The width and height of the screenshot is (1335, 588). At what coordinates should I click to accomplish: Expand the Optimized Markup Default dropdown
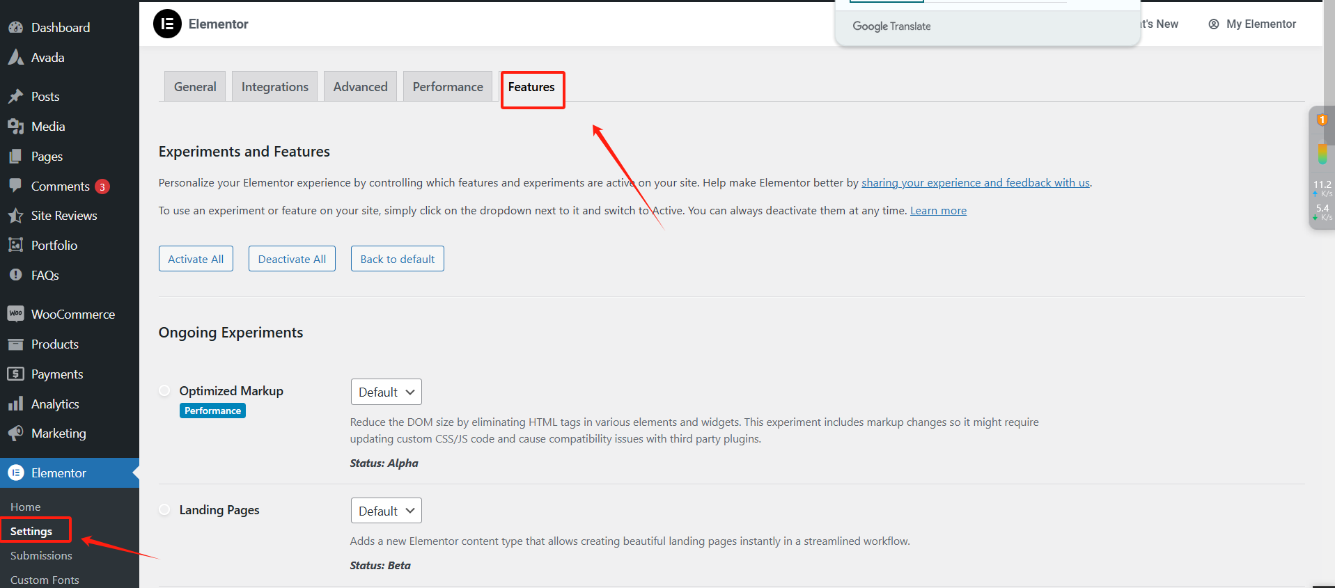pos(386,392)
